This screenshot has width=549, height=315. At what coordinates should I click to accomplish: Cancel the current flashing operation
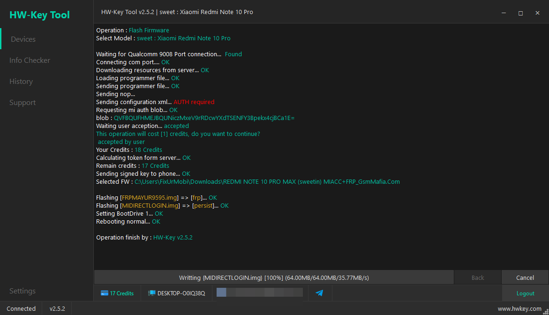(x=525, y=277)
